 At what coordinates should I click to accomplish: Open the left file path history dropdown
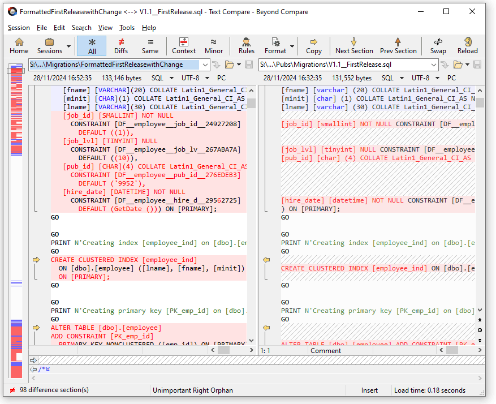pyautogui.click(x=205, y=65)
